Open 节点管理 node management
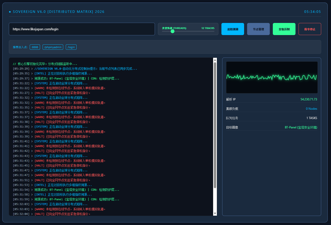 [x=258, y=29]
